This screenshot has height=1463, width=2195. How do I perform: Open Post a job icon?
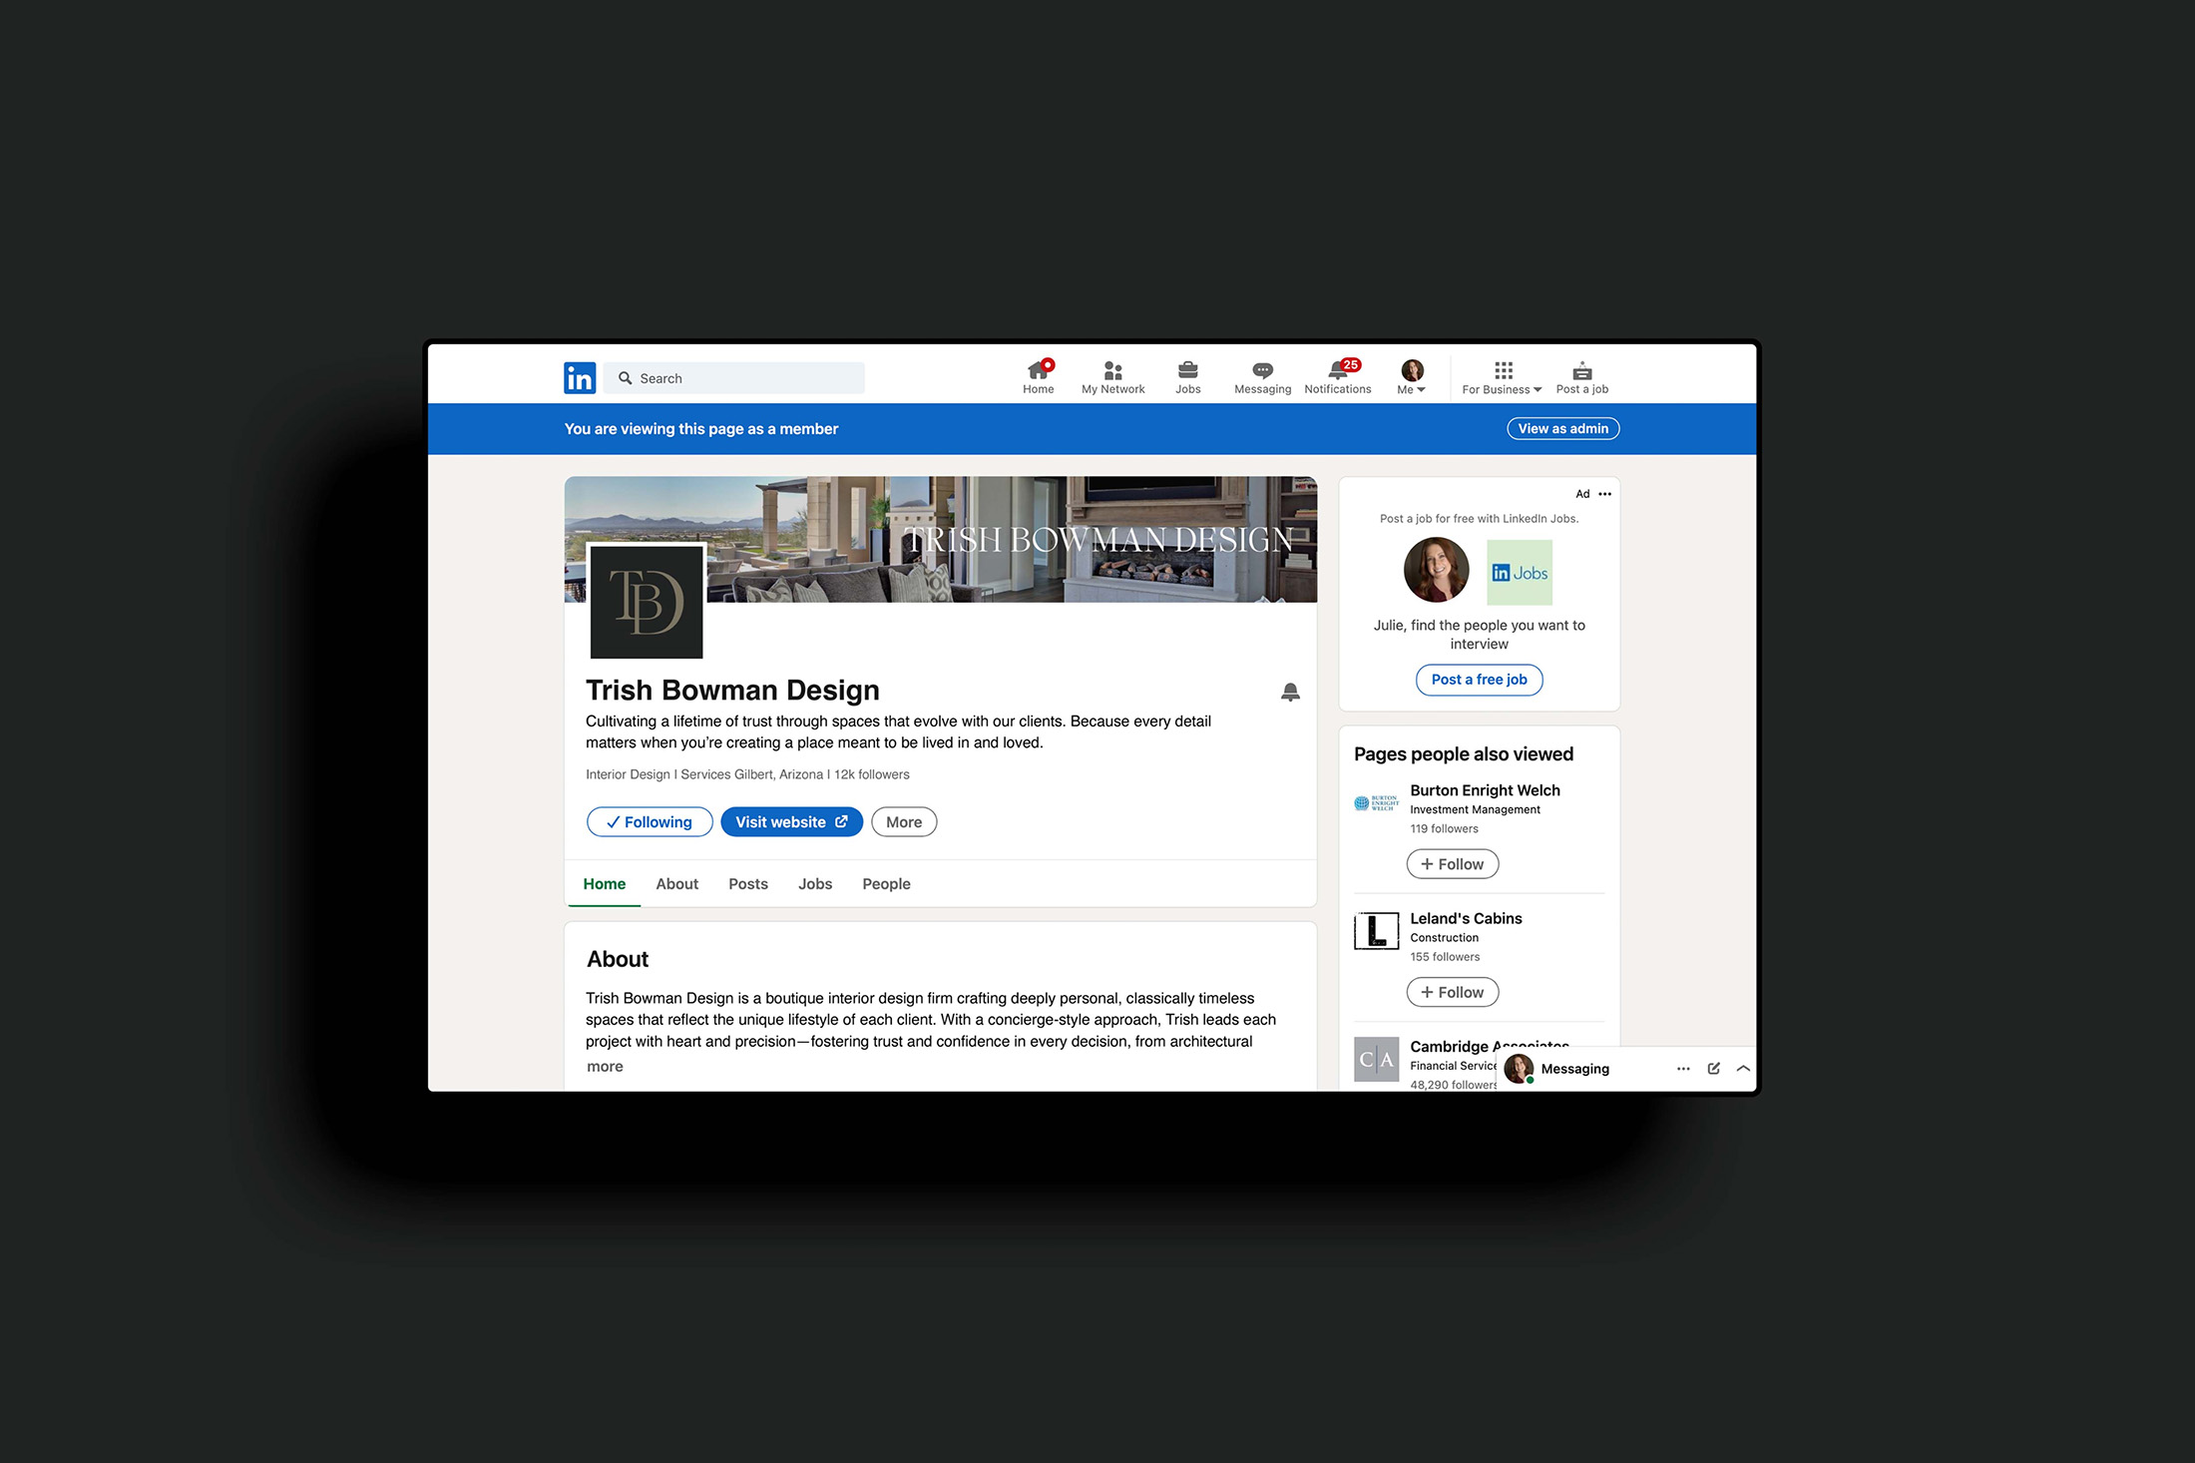(1582, 377)
